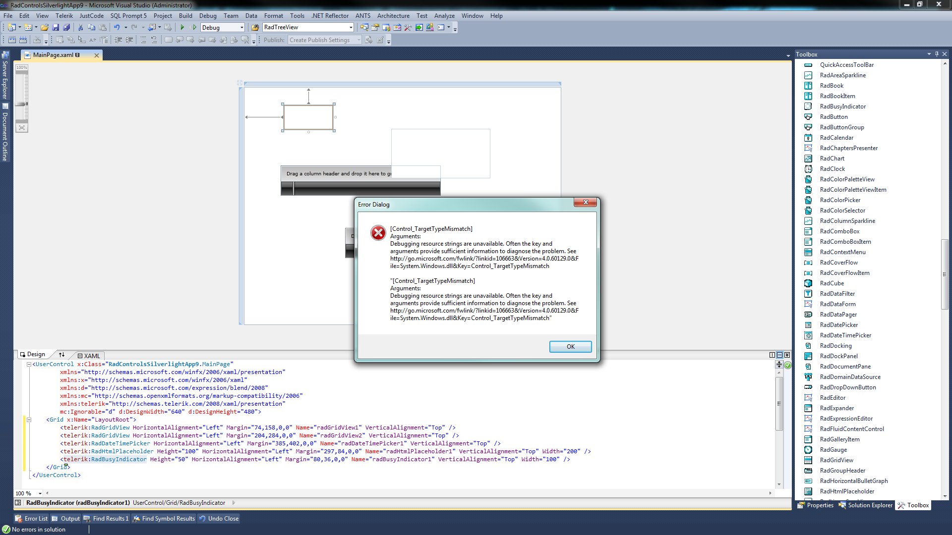Open the 100 % zoom dropdown in the XAML editor

tap(40, 493)
